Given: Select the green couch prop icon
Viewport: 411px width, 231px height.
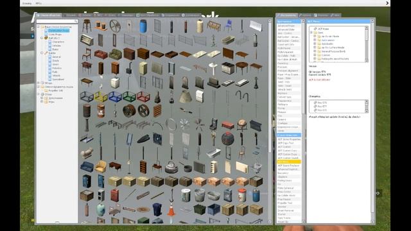Looking at the screenshot, I should [x=115, y=55].
